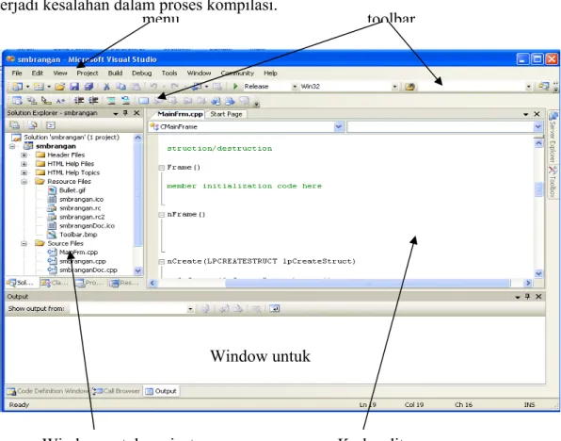Click the Show All Files icon in Solution Explorer

[x=33, y=125]
